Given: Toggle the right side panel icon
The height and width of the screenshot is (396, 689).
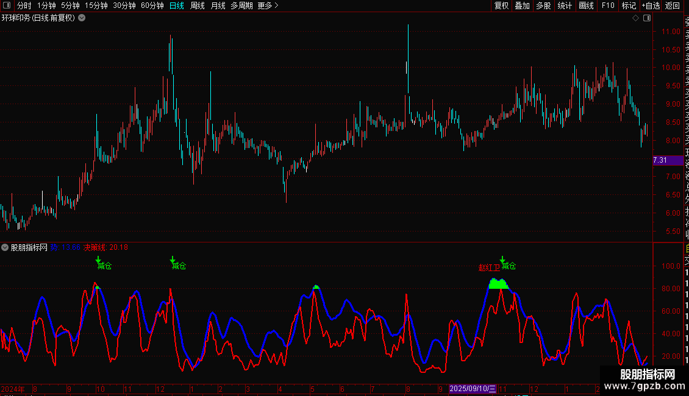Looking at the screenshot, I should coord(647,18).
